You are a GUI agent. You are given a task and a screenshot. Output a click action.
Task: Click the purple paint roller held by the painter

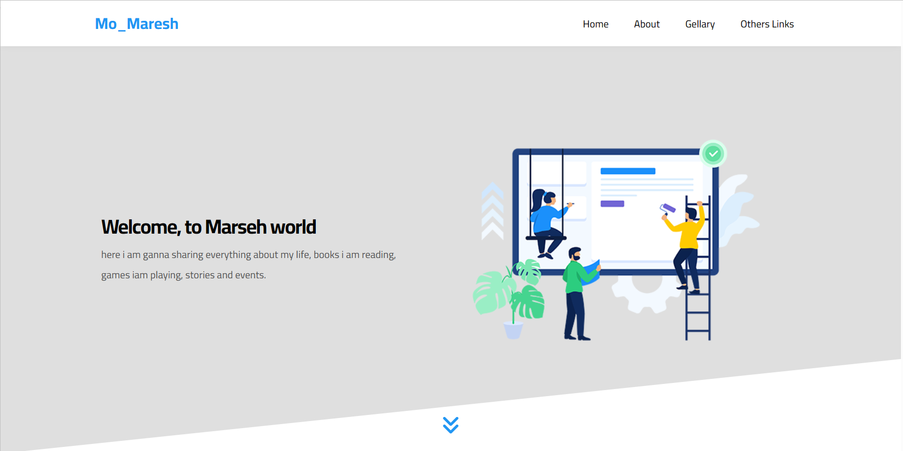668,208
